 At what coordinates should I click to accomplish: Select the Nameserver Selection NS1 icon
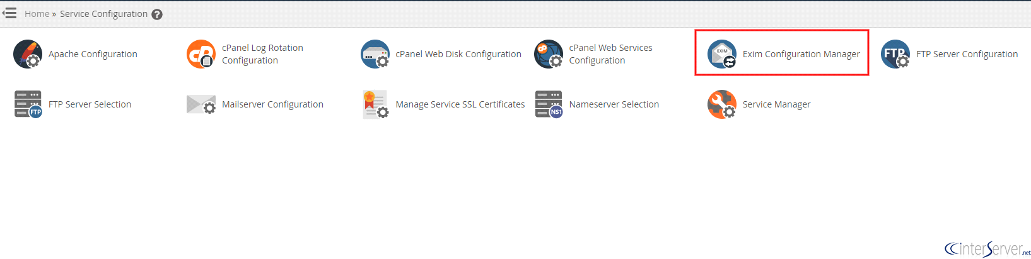(549, 104)
